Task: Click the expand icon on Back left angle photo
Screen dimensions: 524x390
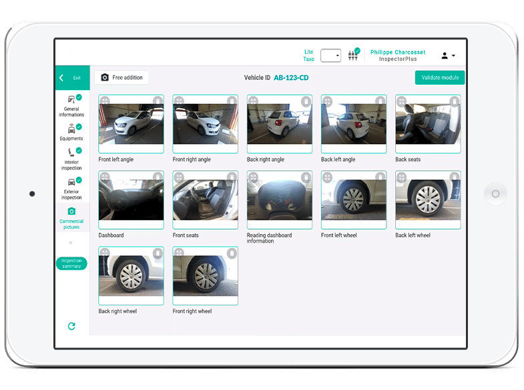Action: coord(327,101)
